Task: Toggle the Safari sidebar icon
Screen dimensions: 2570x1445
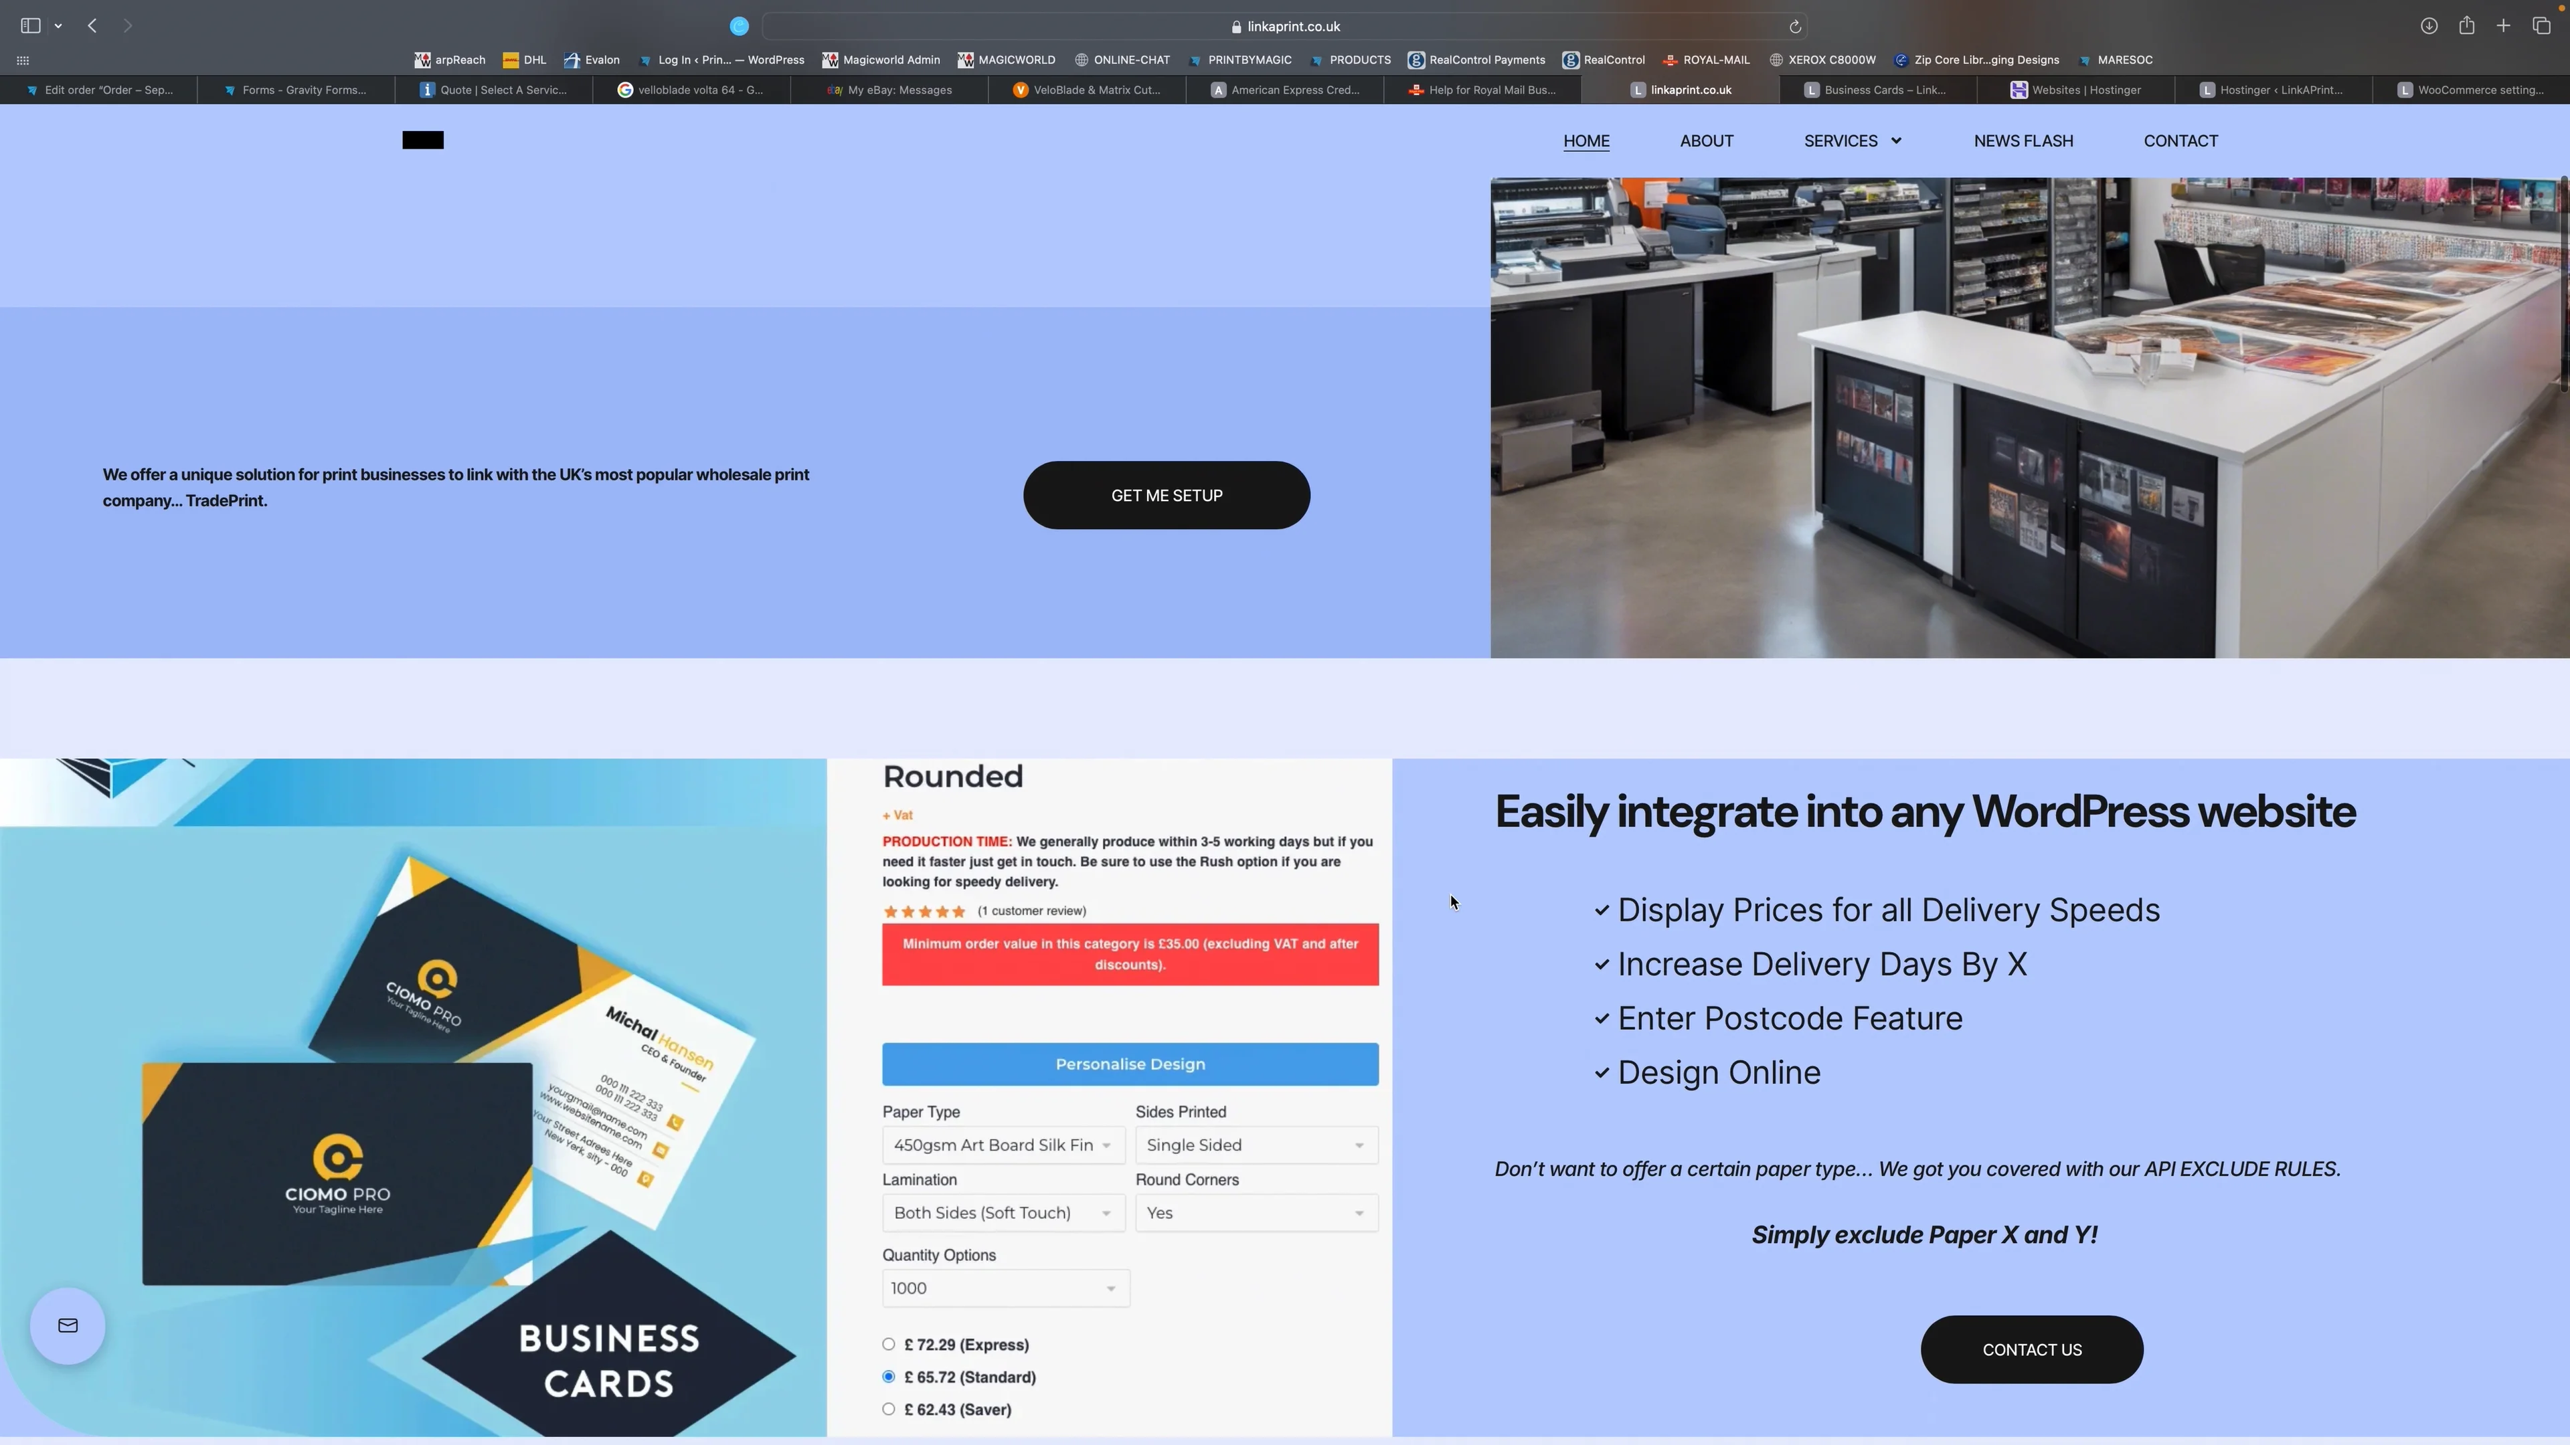Action: pyautogui.click(x=31, y=26)
